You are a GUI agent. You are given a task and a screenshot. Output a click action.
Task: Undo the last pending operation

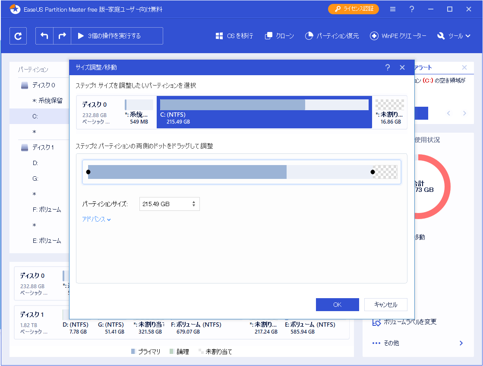click(x=44, y=36)
